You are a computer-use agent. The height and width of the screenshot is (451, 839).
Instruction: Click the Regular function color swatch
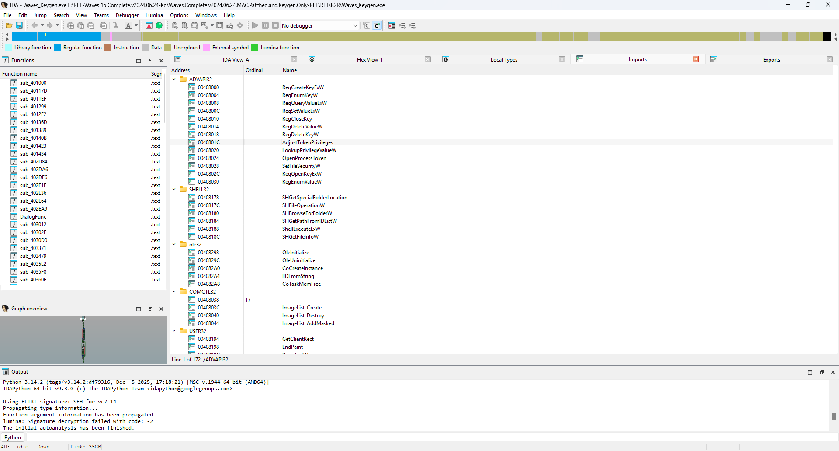point(57,48)
